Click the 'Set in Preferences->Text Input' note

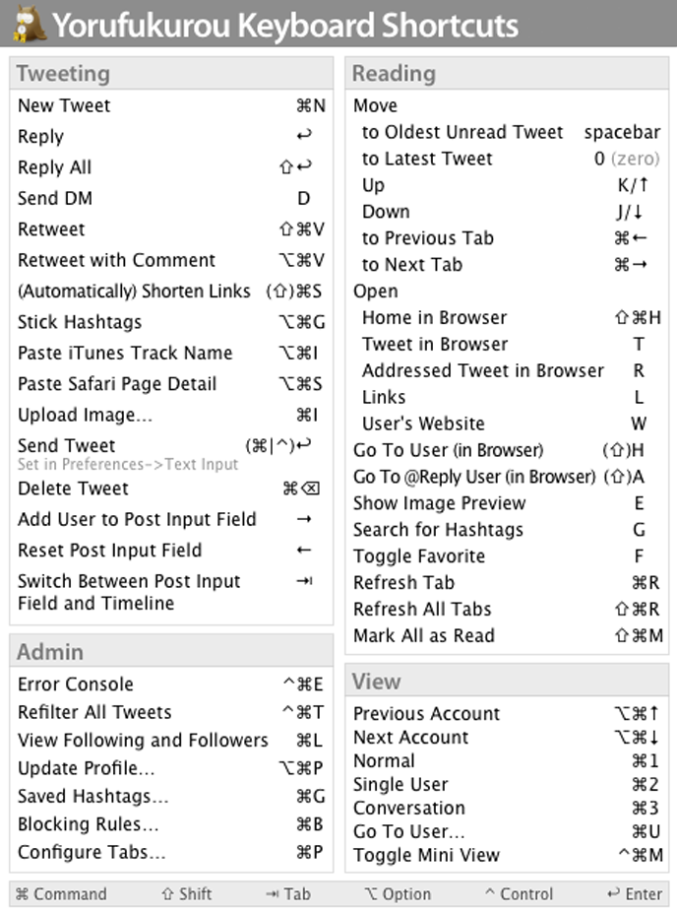pyautogui.click(x=128, y=464)
